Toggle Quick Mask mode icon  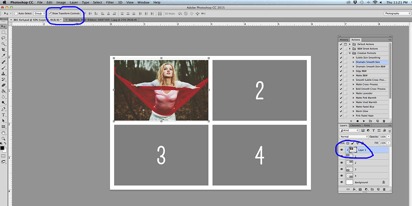pyautogui.click(x=3, y=156)
